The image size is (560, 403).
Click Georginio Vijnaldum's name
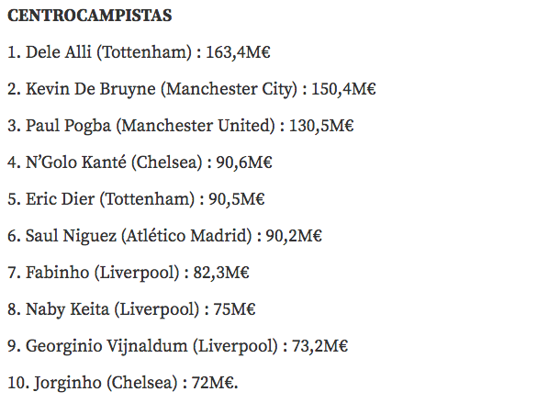click(106, 346)
